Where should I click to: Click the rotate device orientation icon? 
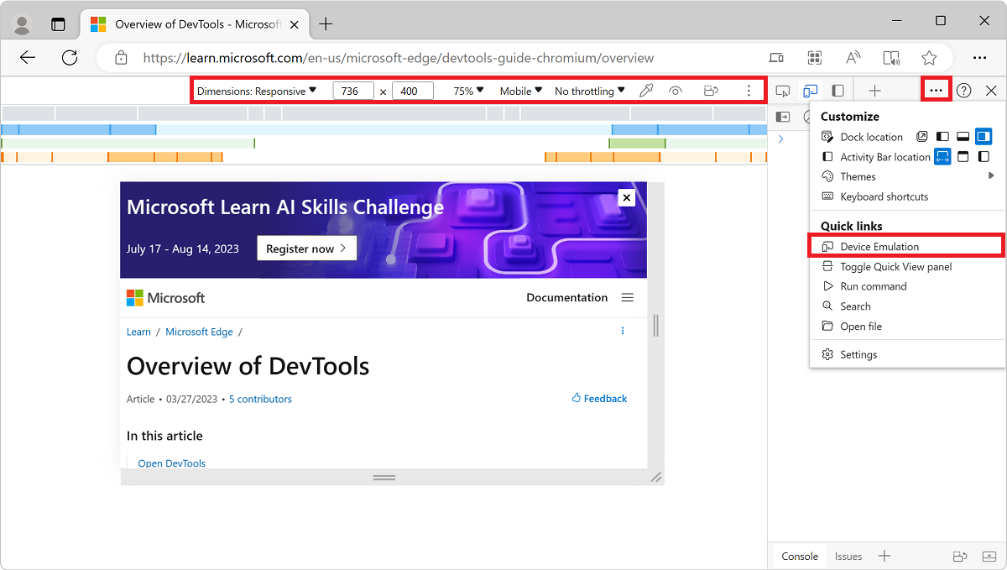coord(711,90)
